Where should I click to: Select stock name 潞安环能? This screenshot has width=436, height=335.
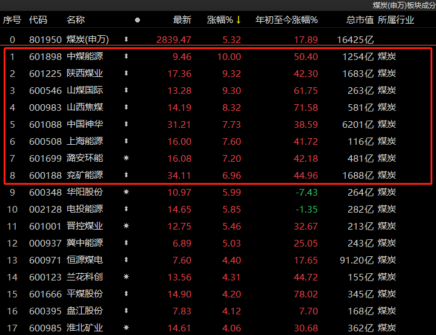[85, 158]
